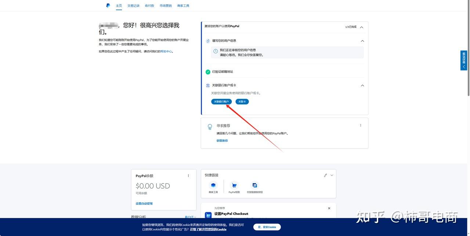The width and height of the screenshot is (470, 236).
Task: Open the 商家工具 tab in the header
Action: [x=183, y=6]
